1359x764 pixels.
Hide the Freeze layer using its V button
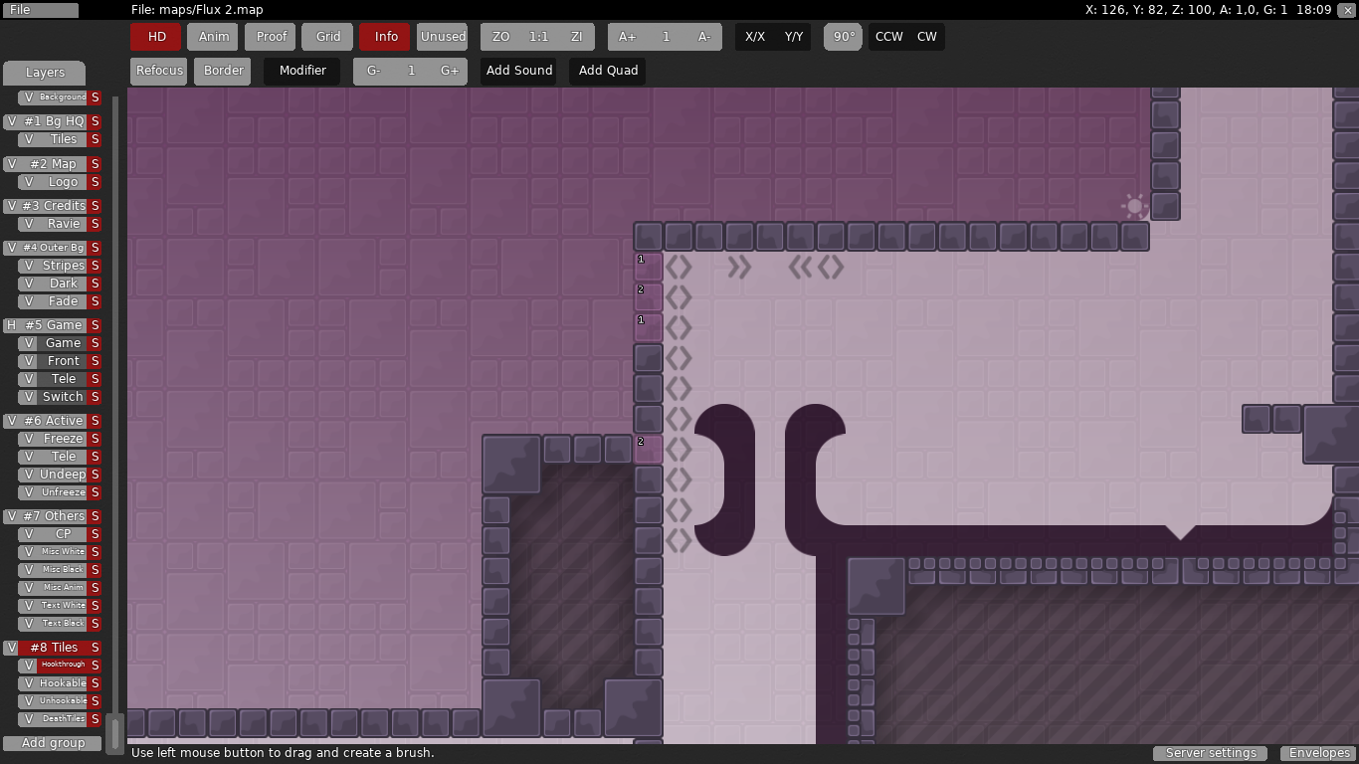(29, 439)
